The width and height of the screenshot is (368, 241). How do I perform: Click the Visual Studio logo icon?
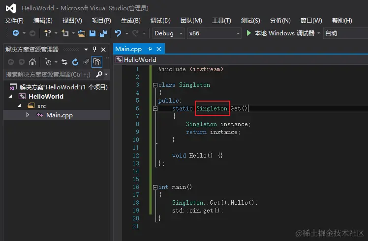[11, 8]
